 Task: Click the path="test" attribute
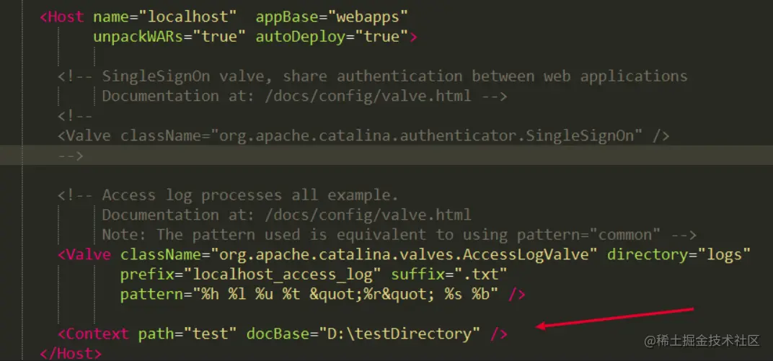coord(187,334)
